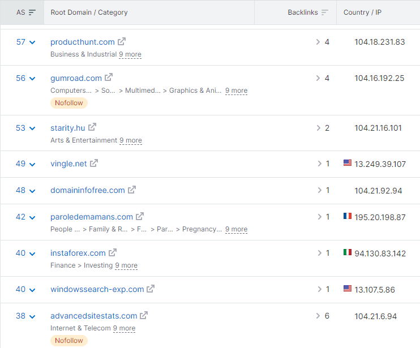
Task: Open producthunt.com domain link
Action: point(83,42)
